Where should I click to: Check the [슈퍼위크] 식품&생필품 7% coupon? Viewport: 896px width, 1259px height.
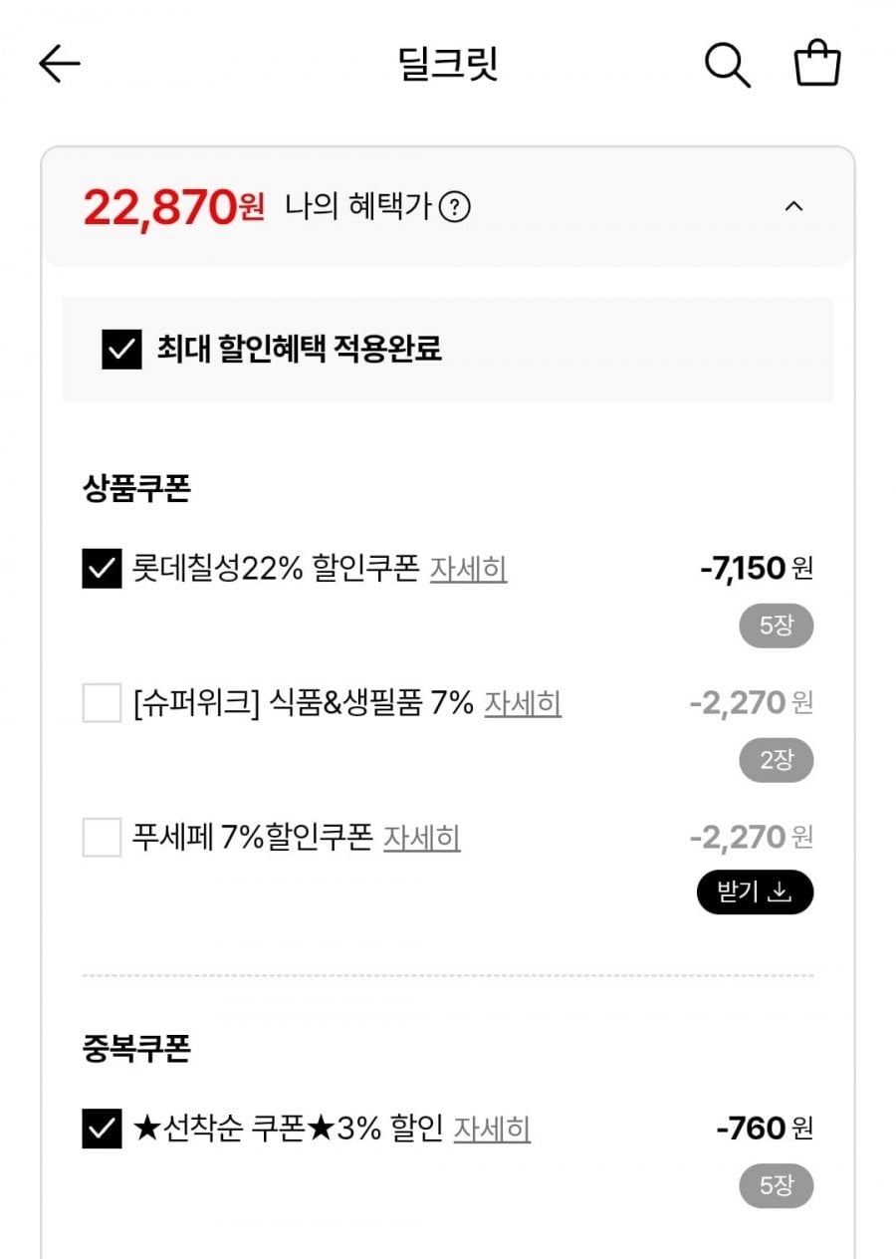pyautogui.click(x=102, y=704)
